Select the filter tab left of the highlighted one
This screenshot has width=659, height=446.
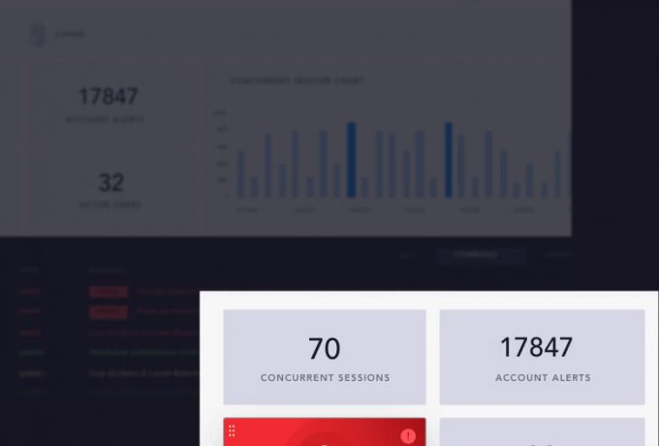(x=407, y=255)
